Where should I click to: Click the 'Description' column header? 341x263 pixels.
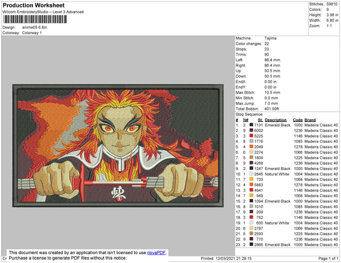[276, 120]
